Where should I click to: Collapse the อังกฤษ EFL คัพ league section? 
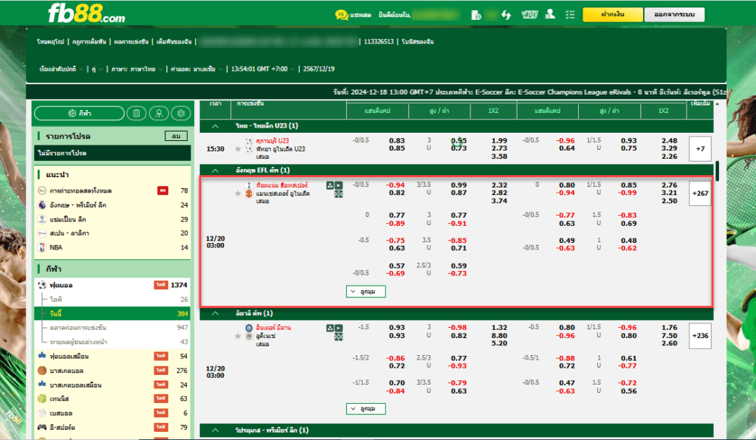point(215,171)
